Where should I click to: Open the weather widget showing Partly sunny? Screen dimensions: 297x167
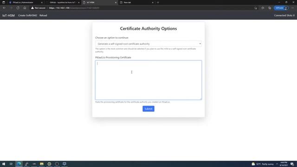coord(263,164)
